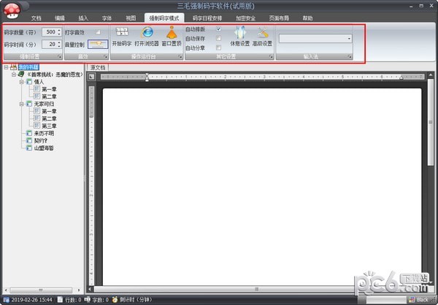Click the 音量控制 volume slider

point(98,44)
